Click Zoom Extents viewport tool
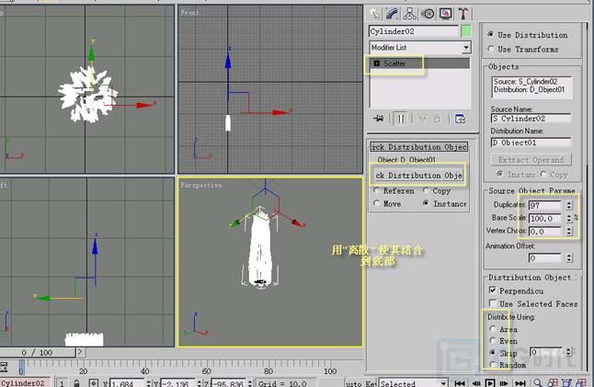The width and height of the screenshot is (594, 387). pyautogui.click(x=566, y=382)
